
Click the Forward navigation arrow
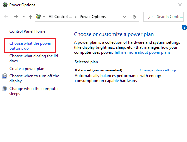click(16, 17)
